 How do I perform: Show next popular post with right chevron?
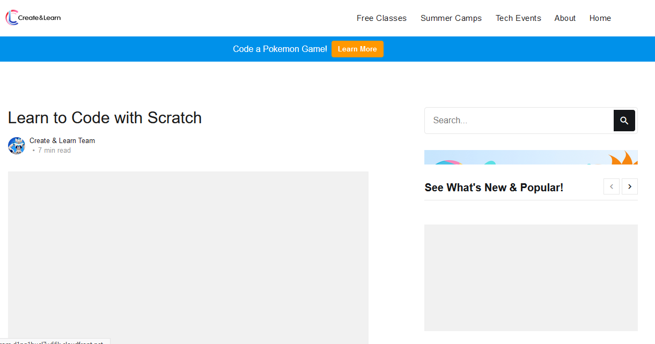click(630, 186)
